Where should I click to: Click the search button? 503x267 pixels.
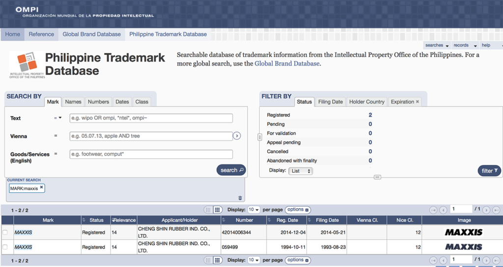(x=231, y=170)
